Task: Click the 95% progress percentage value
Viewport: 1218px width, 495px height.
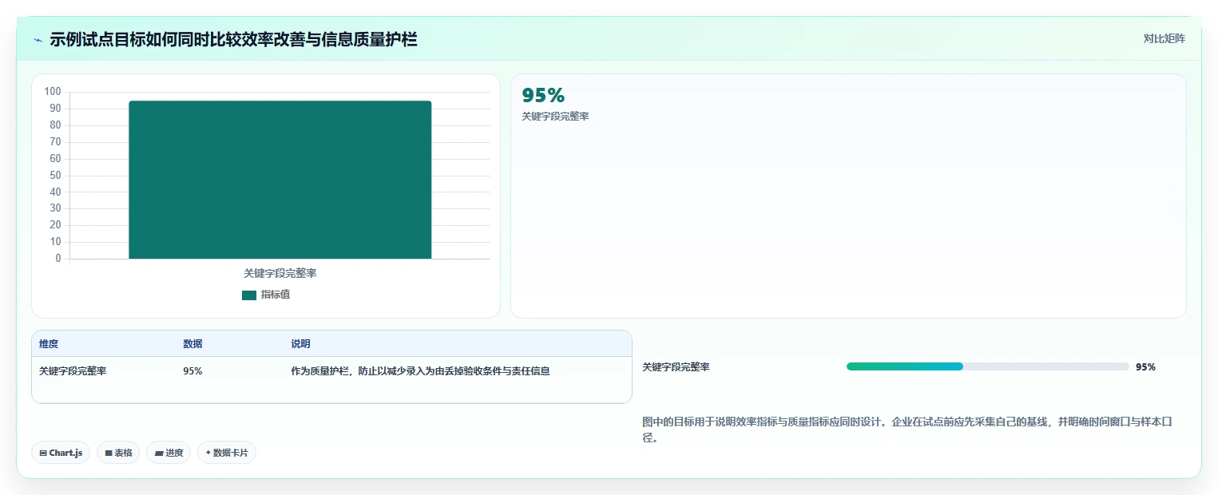Action: 1145,367
